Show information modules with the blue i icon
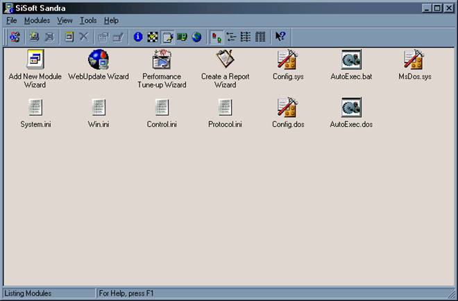Viewport: 458px width, 301px height. 138,37
